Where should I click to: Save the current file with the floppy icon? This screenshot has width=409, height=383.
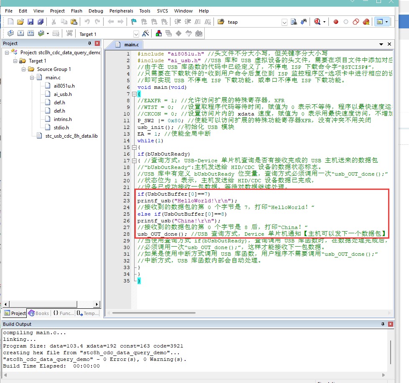tap(30, 22)
